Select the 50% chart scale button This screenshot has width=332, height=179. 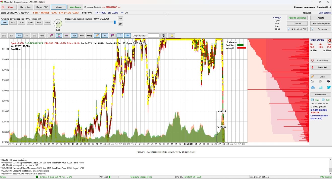(x=4, y=35)
